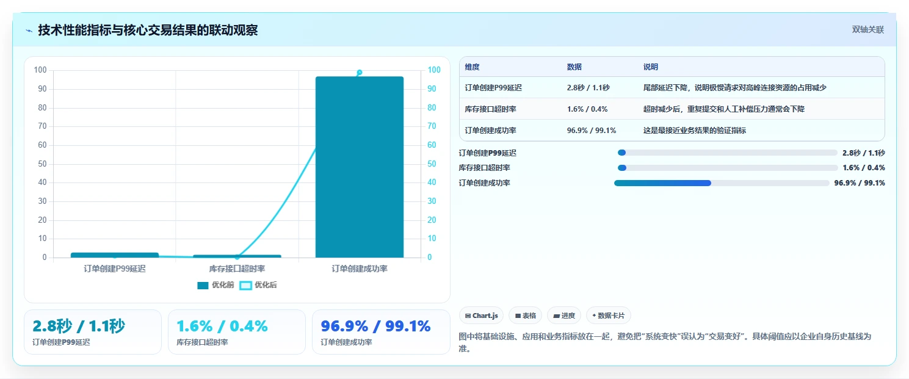The height and width of the screenshot is (379, 909).
Task: Click the 维度 table column header
Action: (x=472, y=67)
